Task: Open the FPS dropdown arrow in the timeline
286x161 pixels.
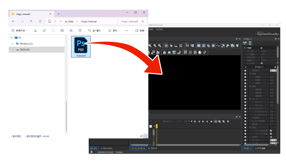Action: 192,121
